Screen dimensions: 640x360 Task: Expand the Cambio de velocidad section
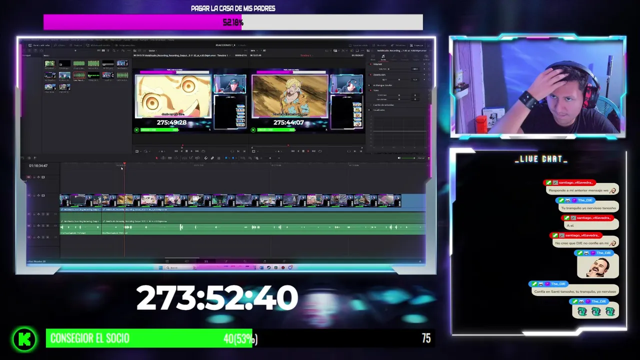coord(383,105)
